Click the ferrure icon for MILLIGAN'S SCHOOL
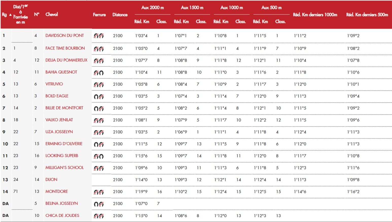This screenshot has height=222, width=392. pyautogui.click(x=99, y=168)
